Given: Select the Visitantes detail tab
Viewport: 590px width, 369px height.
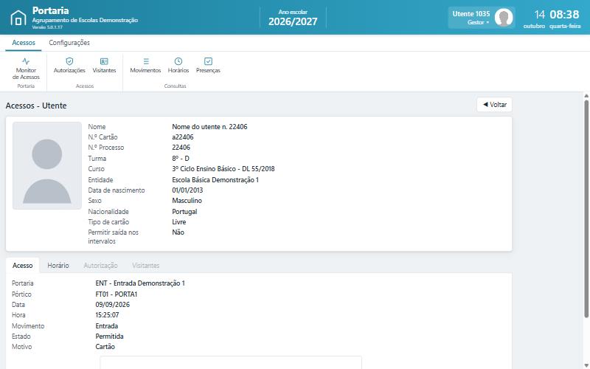Looking at the screenshot, I should (x=145, y=266).
